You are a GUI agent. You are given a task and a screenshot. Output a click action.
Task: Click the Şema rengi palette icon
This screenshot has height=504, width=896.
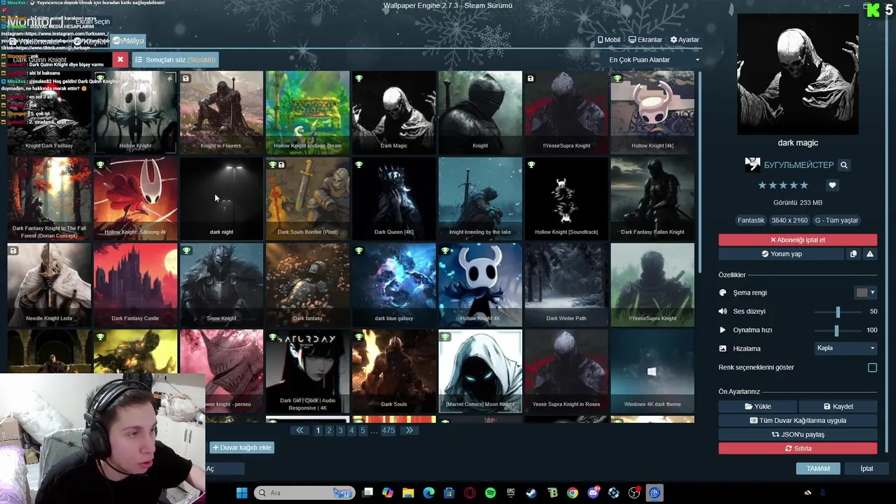click(x=723, y=293)
